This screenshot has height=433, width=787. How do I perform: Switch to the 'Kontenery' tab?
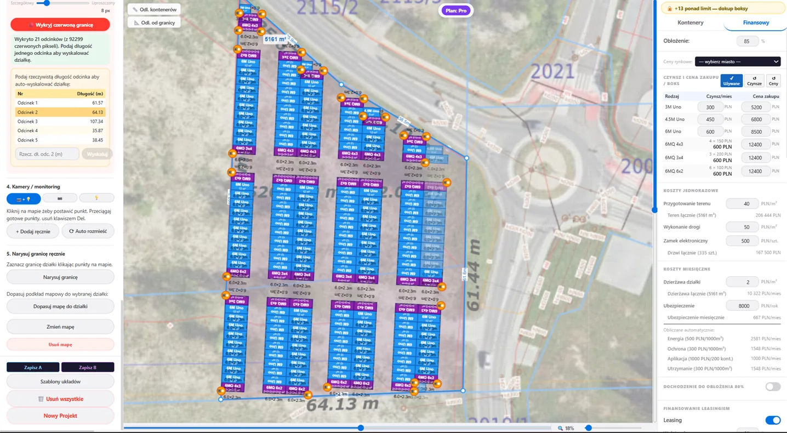[691, 22]
